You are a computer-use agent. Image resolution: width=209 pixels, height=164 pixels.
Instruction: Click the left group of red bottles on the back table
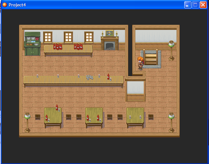58,47
